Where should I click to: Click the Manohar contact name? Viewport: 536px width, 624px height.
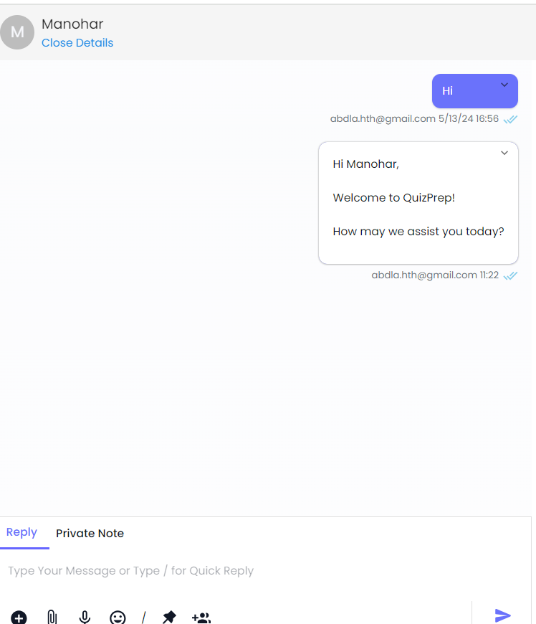(72, 24)
